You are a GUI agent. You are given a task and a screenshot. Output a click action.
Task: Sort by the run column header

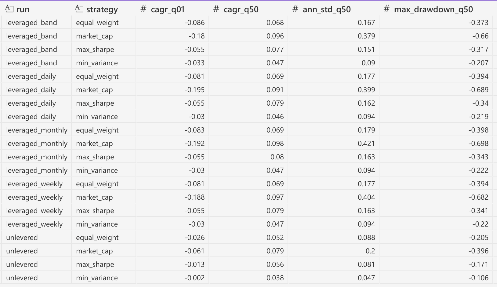[37, 9]
